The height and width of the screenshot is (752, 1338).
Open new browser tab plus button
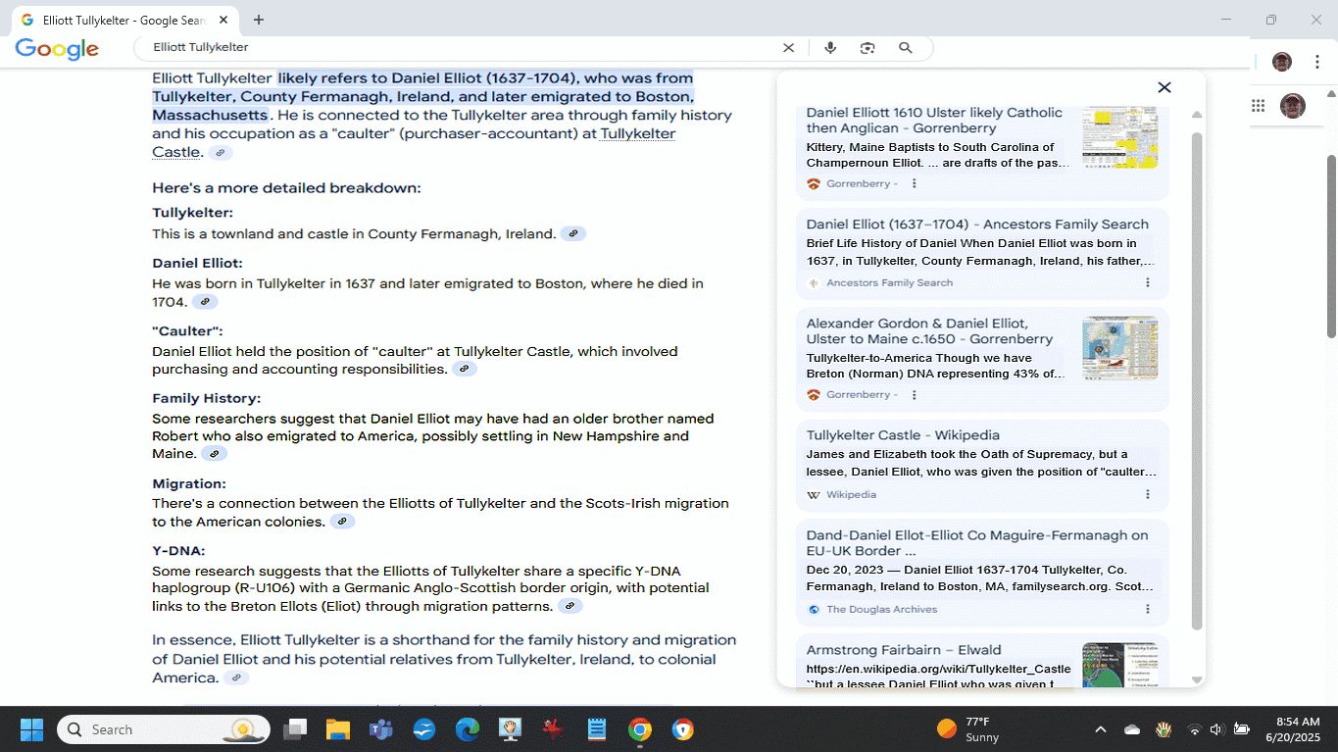tap(259, 20)
